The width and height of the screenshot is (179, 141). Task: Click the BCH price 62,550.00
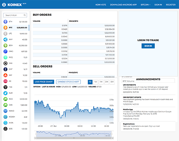(23, 45)
